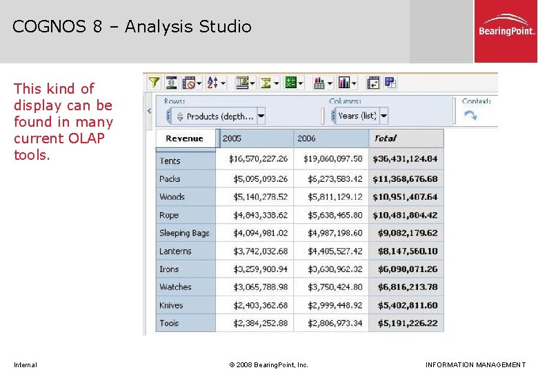Click the grip handle left of Products box
Screen dimensions: 538x372
[168, 116]
